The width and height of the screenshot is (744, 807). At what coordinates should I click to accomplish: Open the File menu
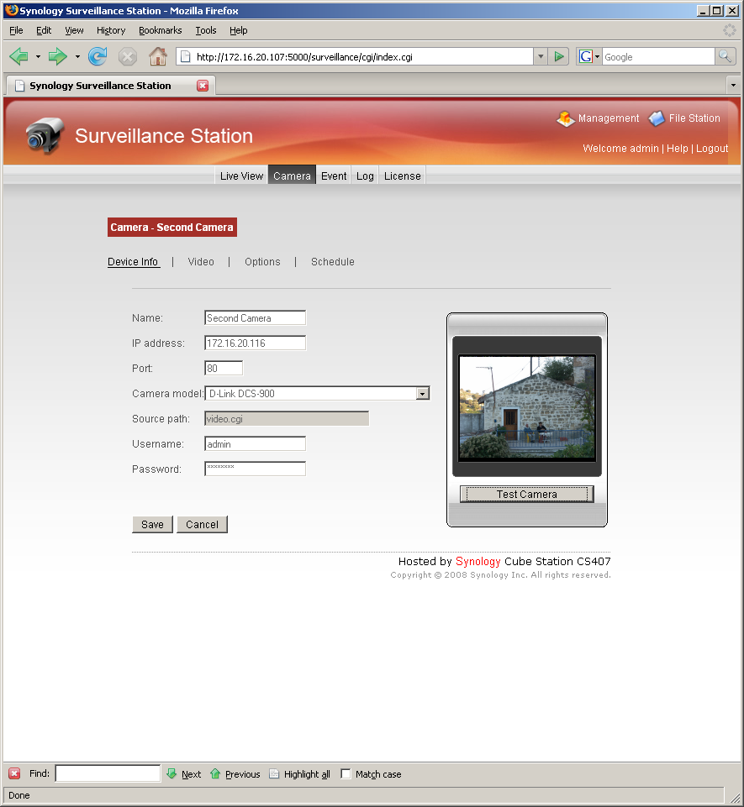pos(16,30)
